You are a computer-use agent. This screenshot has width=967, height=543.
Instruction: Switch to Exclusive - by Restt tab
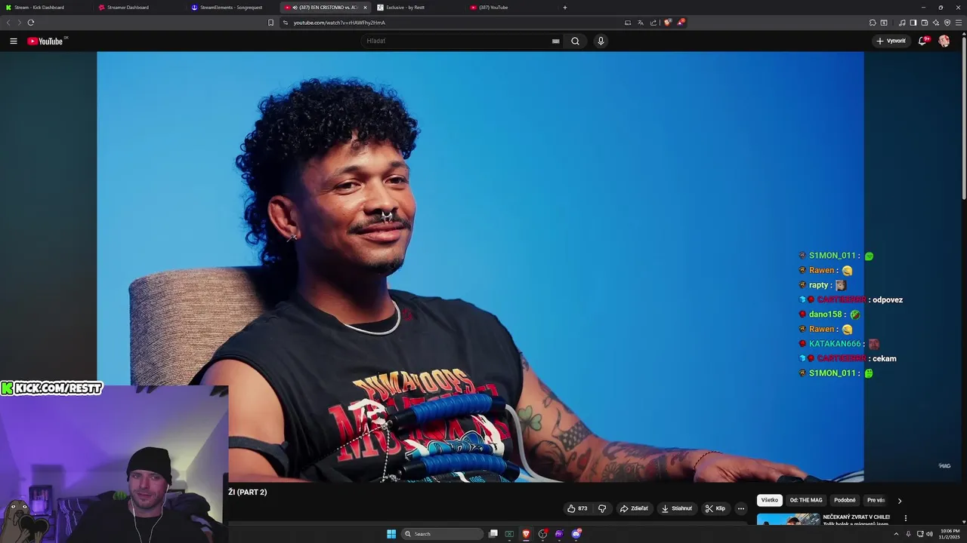coord(418,8)
